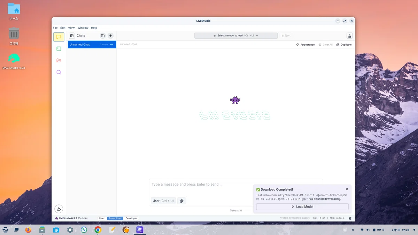Open the file manager in taskbar

pyautogui.click(x=42, y=230)
